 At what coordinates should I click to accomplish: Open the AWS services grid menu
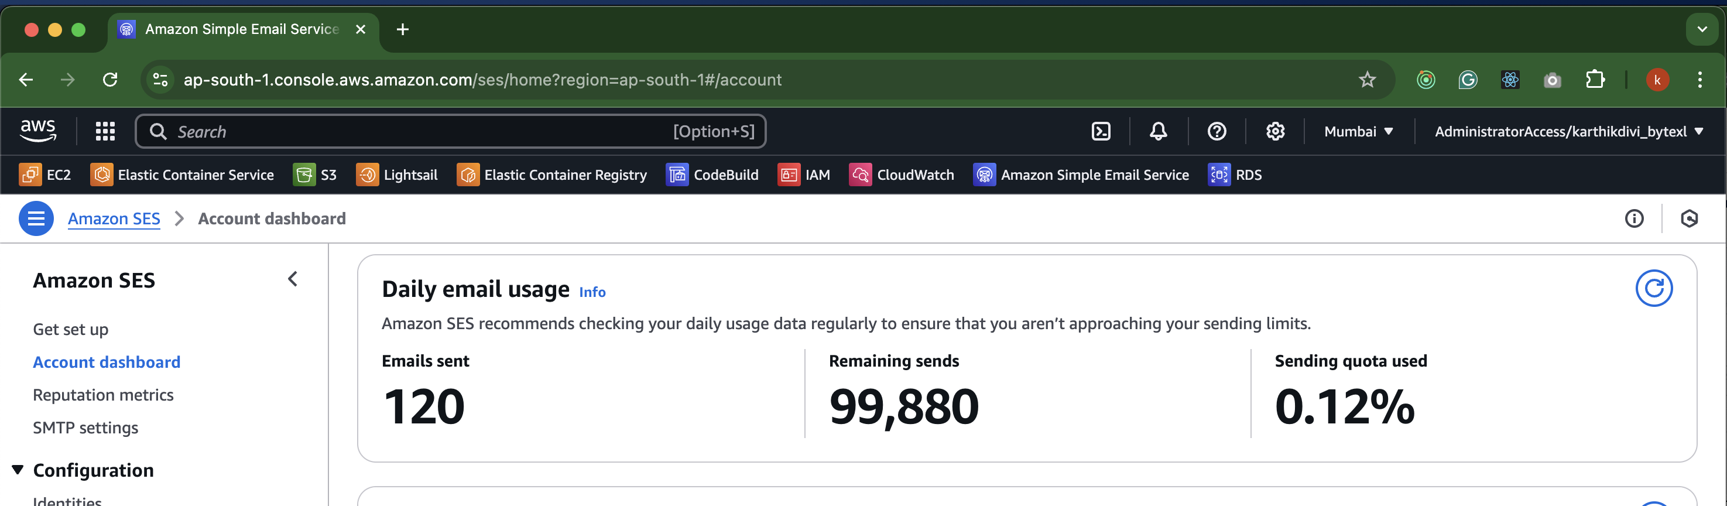tap(105, 132)
